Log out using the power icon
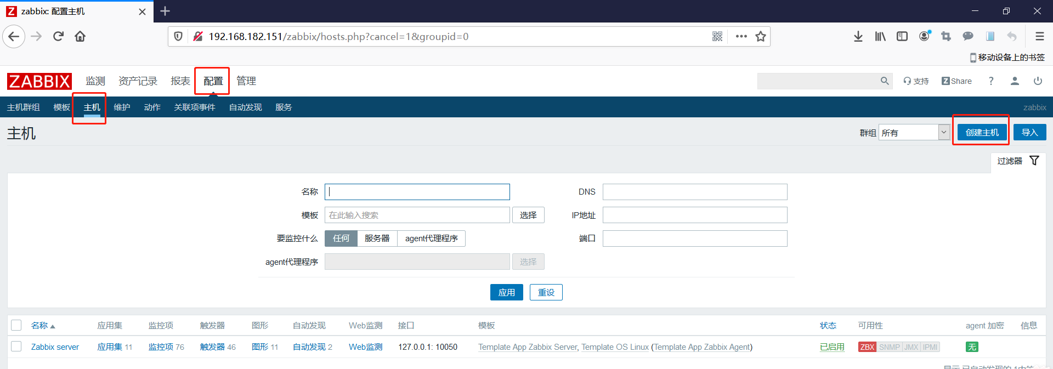The image size is (1053, 369). tap(1038, 81)
